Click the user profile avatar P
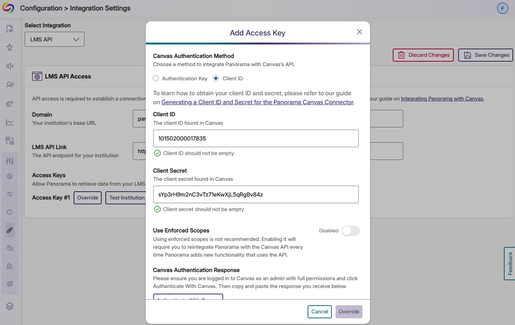 click(502, 8)
